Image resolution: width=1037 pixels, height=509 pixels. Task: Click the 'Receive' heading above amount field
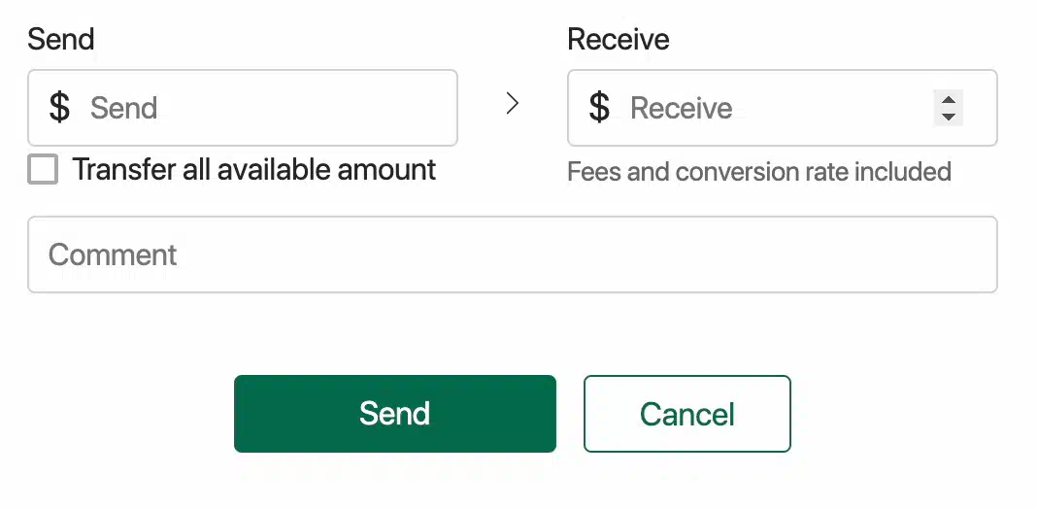619,39
